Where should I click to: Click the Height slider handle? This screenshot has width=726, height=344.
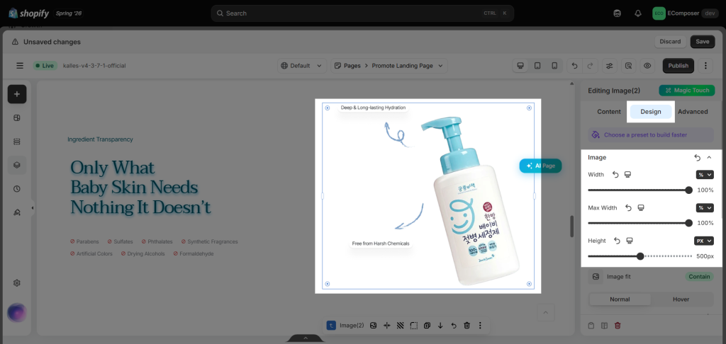point(640,256)
